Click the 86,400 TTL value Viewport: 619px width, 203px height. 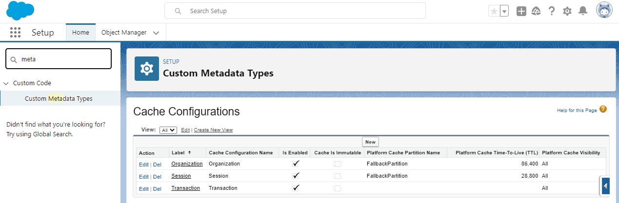tap(529, 164)
